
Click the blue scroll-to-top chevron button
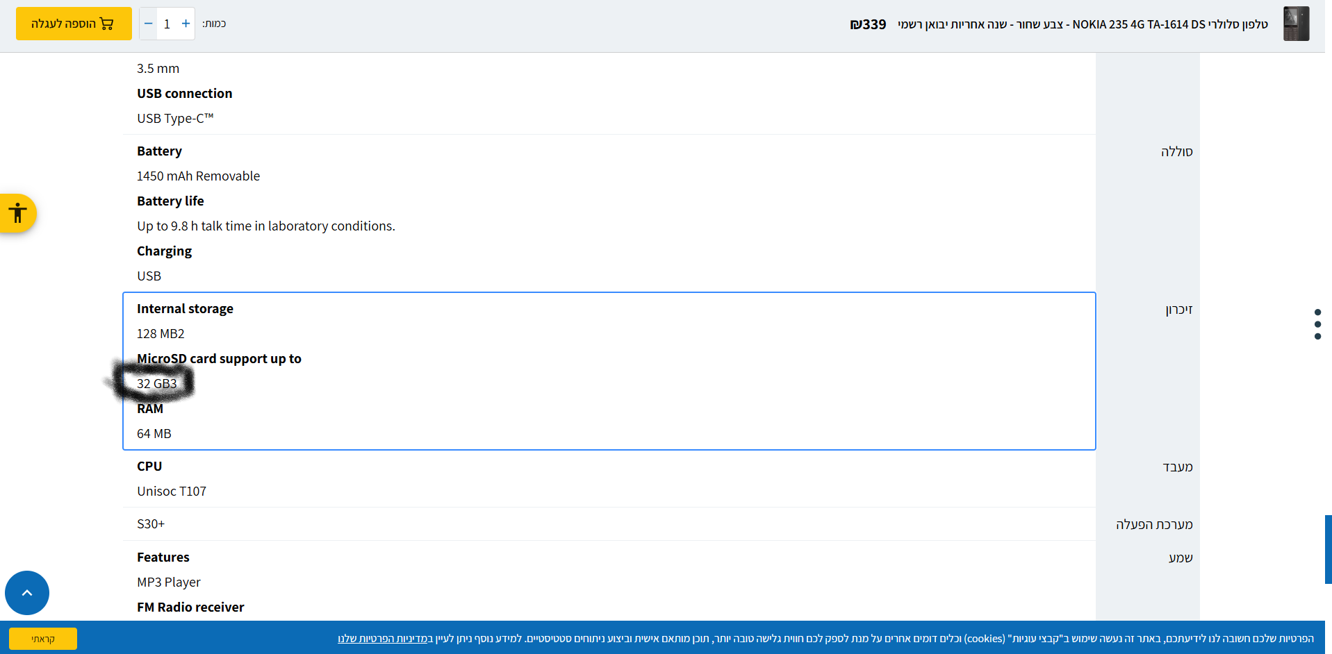[x=27, y=593]
